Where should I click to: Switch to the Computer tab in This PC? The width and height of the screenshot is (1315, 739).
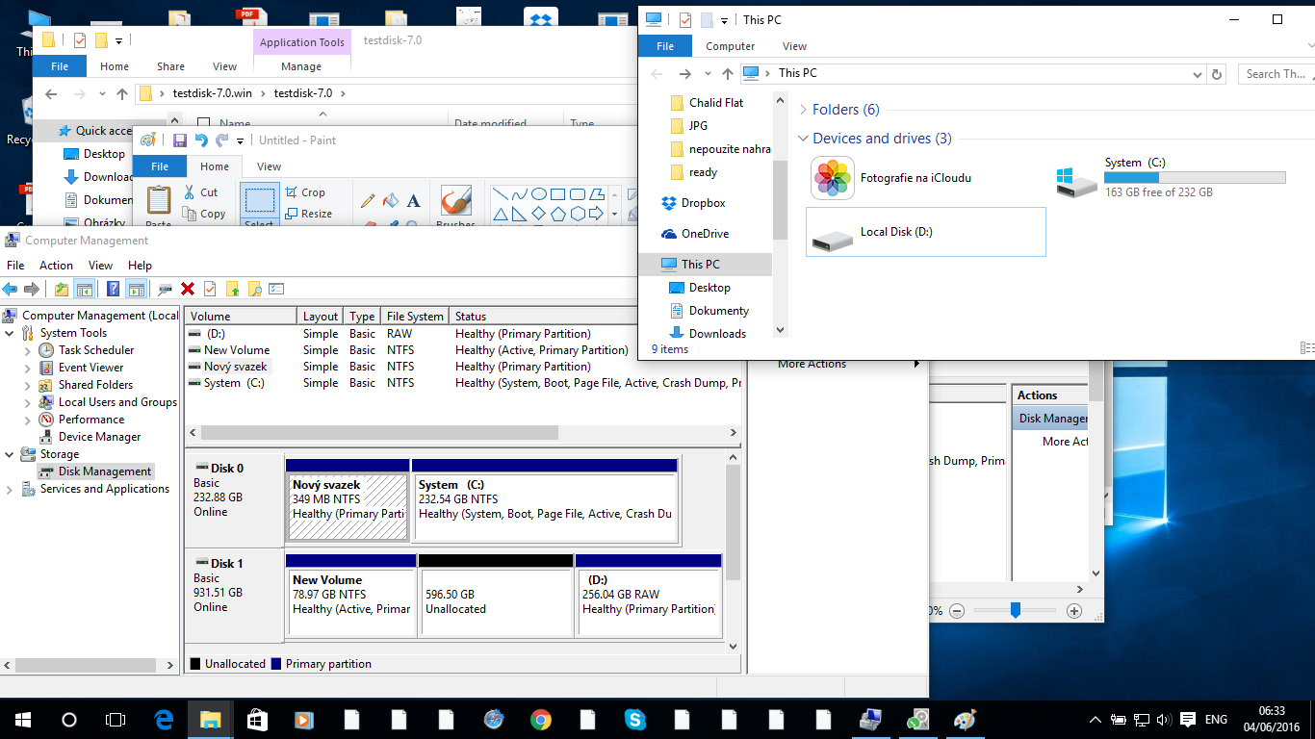pos(730,46)
